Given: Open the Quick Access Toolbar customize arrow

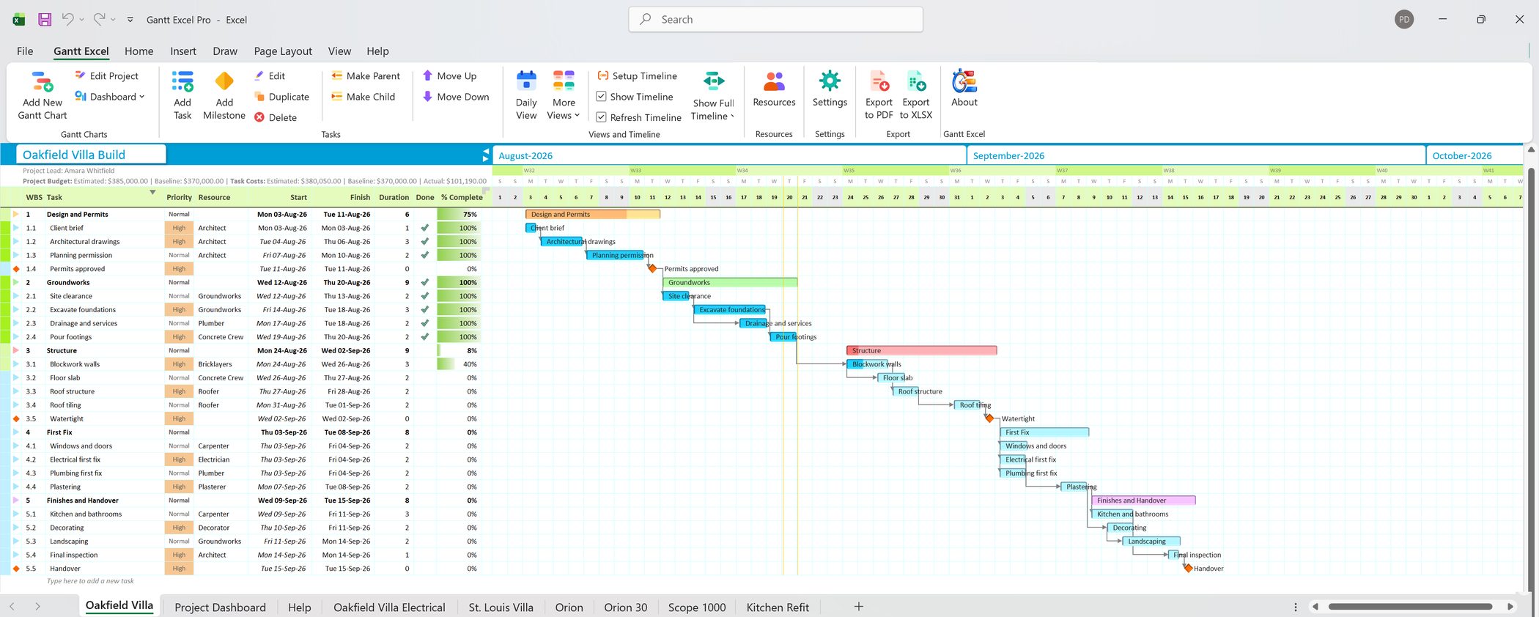Looking at the screenshot, I should (x=130, y=20).
